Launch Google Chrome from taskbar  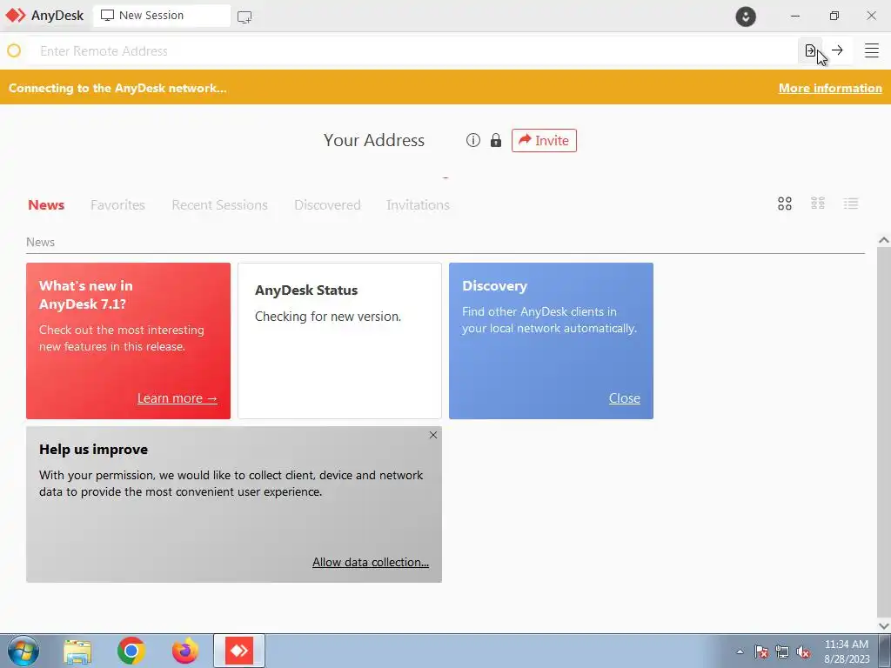131,651
